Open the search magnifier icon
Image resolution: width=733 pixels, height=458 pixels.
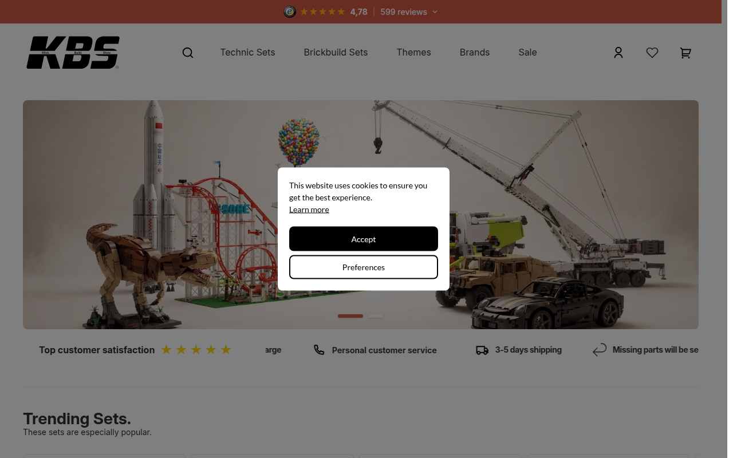tap(188, 53)
